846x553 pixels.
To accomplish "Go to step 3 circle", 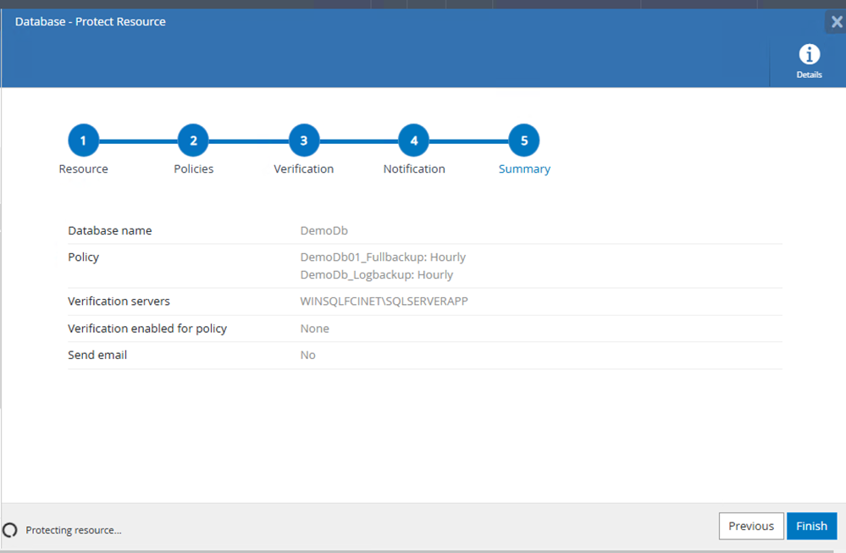I will (304, 141).
